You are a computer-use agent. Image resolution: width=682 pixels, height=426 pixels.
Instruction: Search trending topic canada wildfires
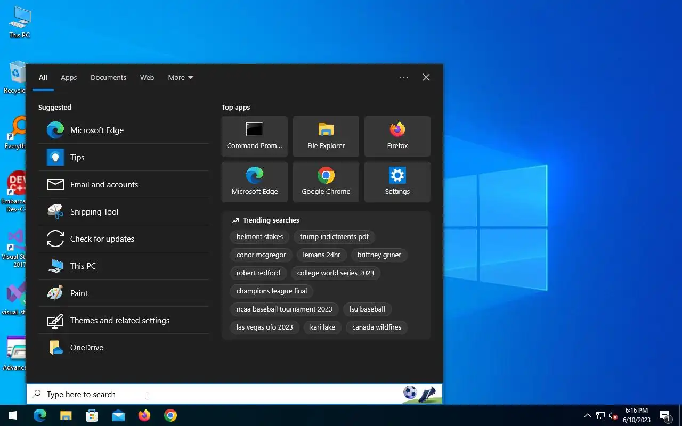pyautogui.click(x=377, y=327)
